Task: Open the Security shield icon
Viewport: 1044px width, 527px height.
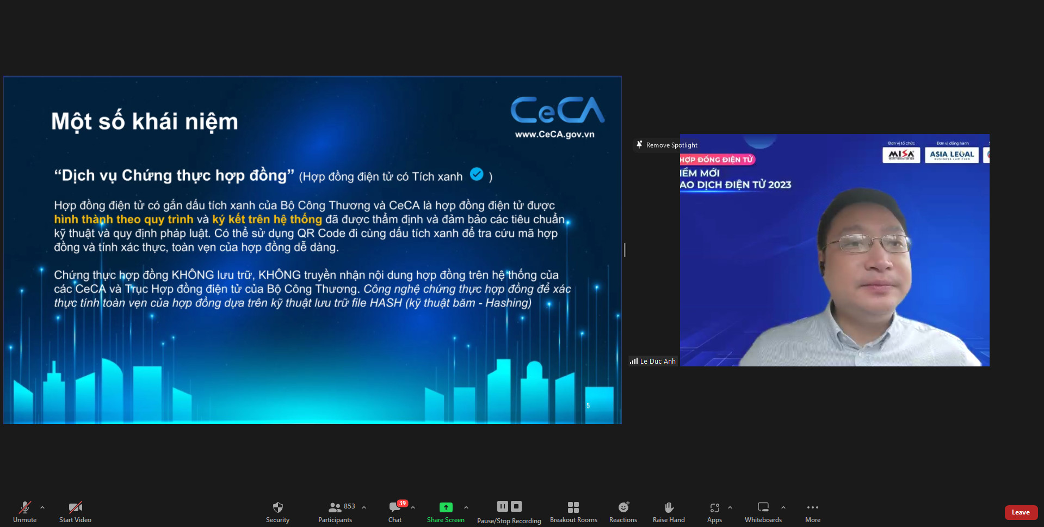Action: (x=277, y=511)
